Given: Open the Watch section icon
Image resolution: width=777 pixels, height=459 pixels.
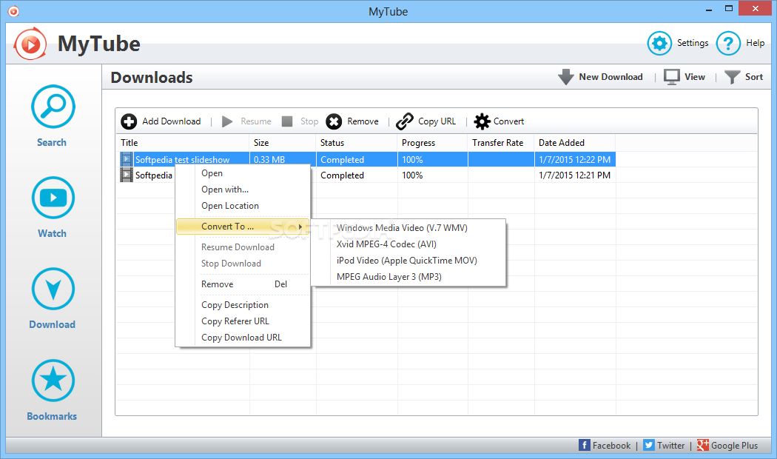Looking at the screenshot, I should pyautogui.click(x=53, y=198).
